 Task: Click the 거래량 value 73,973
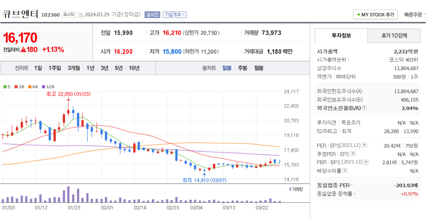(x=271, y=33)
